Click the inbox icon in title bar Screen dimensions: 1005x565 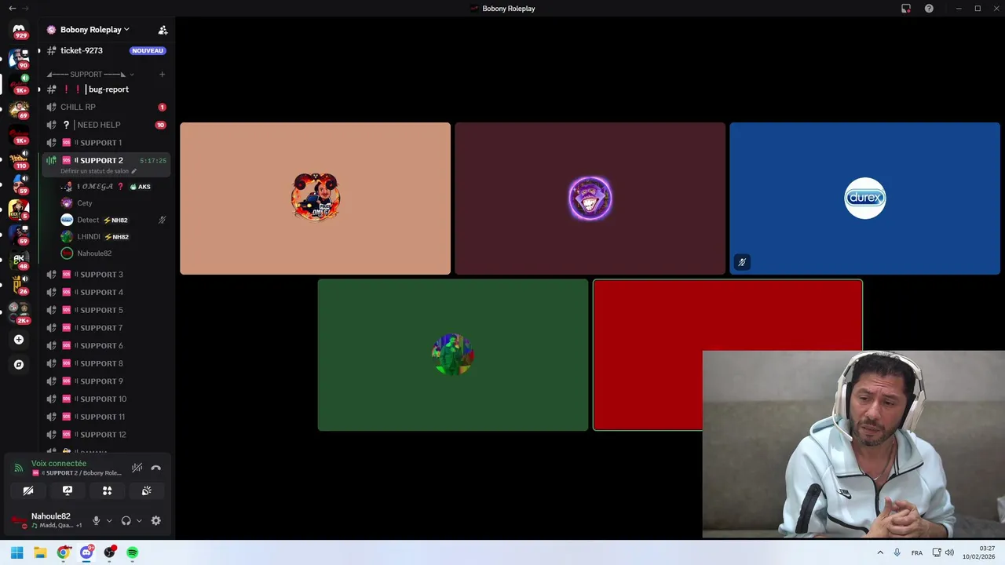point(906,9)
